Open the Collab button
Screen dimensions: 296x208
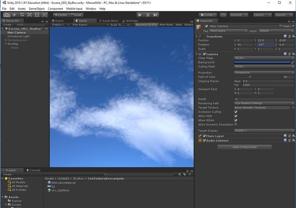pos(208,15)
